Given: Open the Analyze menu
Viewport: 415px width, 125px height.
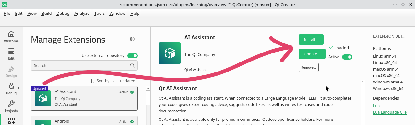Looking at the screenshot, I should [82, 13].
